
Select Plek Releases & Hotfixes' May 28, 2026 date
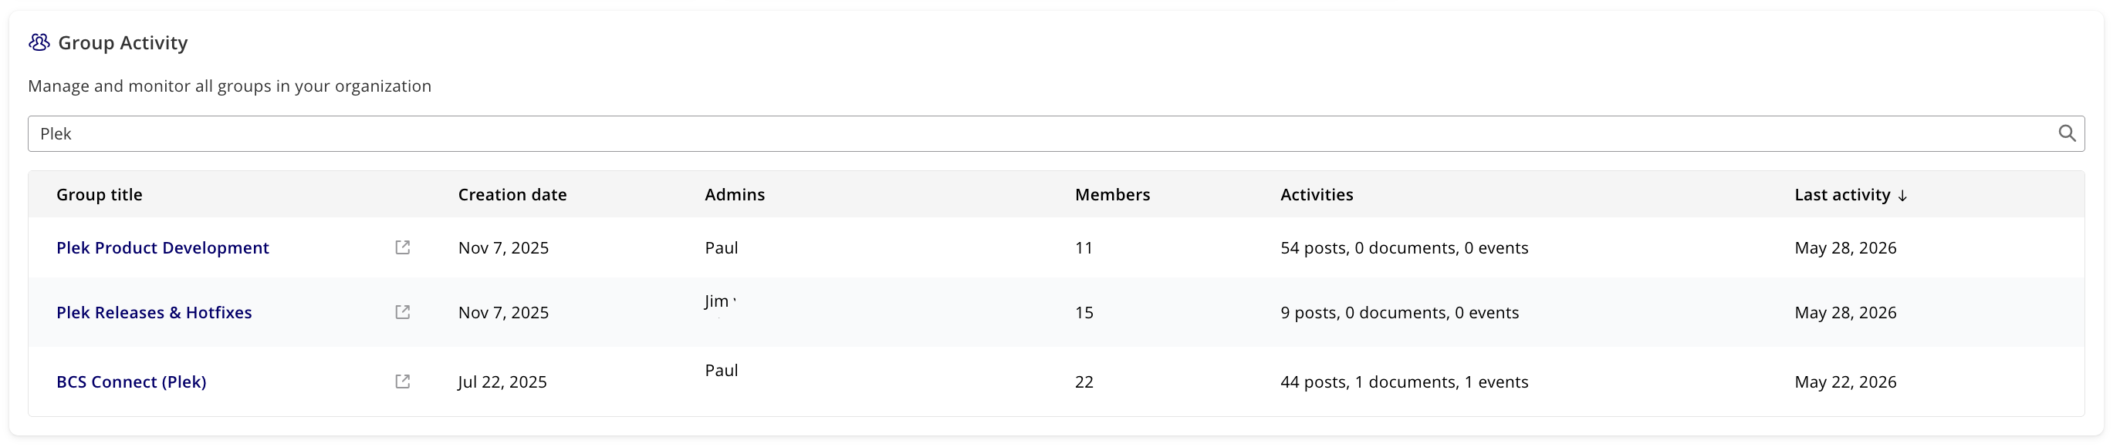pos(1845,312)
